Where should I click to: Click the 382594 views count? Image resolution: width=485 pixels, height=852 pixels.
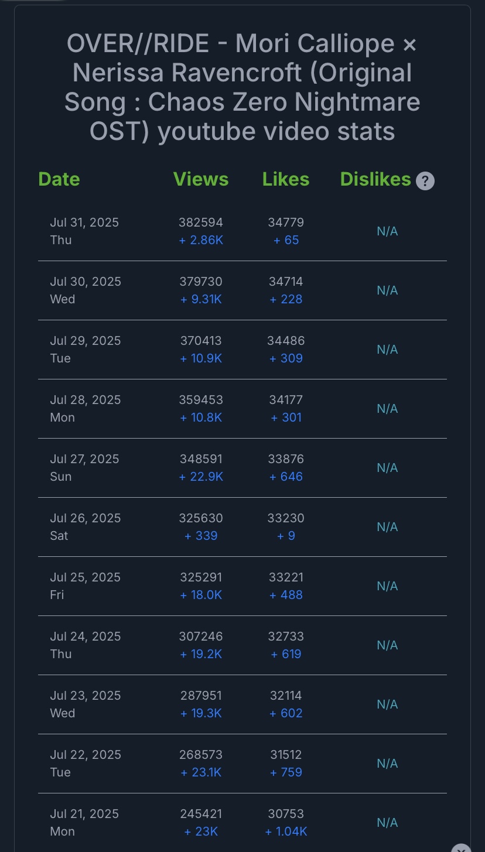tap(201, 223)
